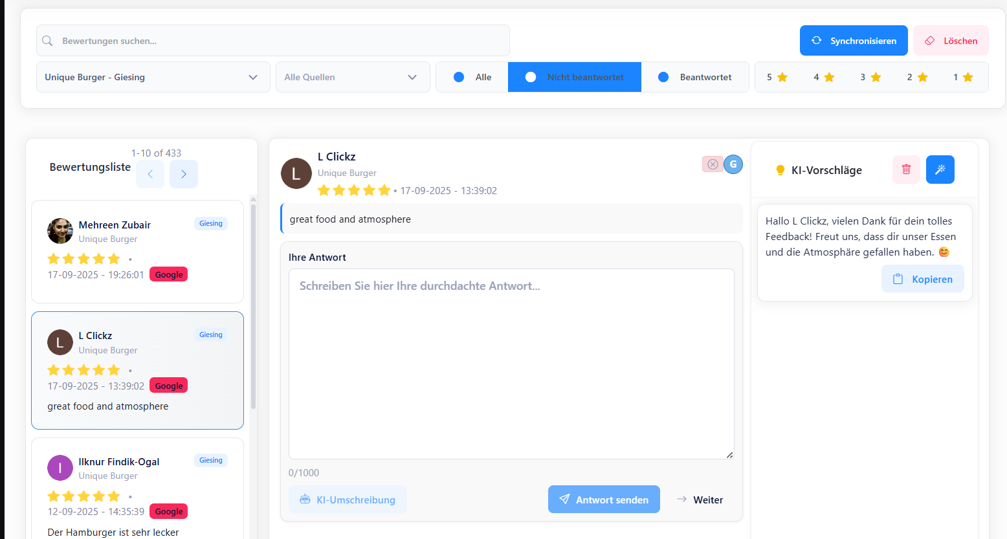
Task: Open the Unique Burger - Giesing location dropdown
Action: [x=153, y=77]
